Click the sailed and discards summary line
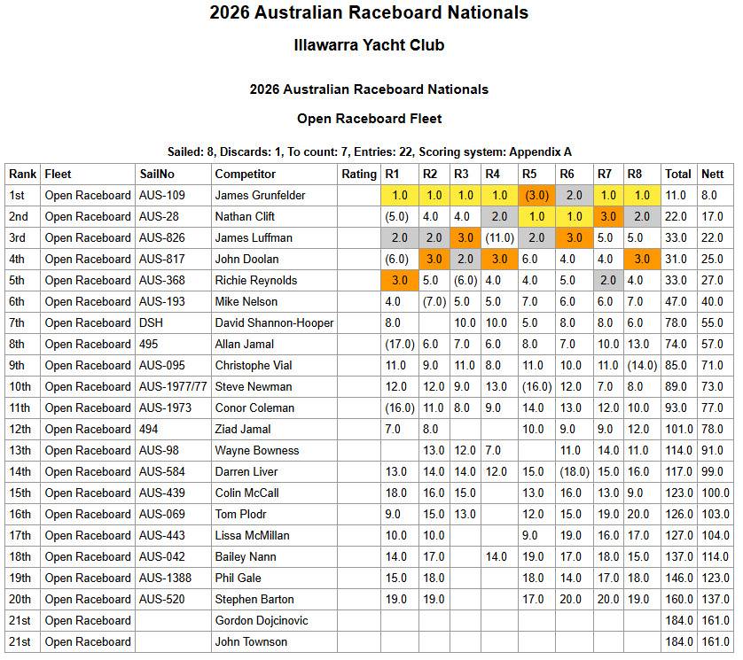743x660 pixels. tap(369, 151)
